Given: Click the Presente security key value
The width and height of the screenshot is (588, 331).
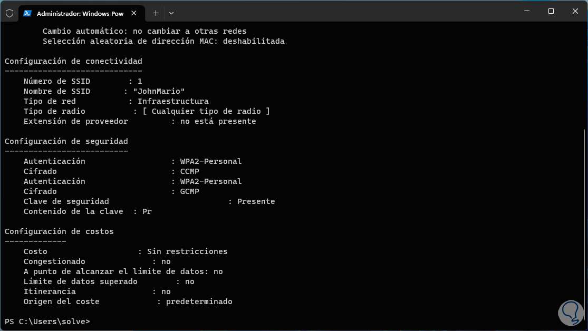Looking at the screenshot, I should [256, 201].
